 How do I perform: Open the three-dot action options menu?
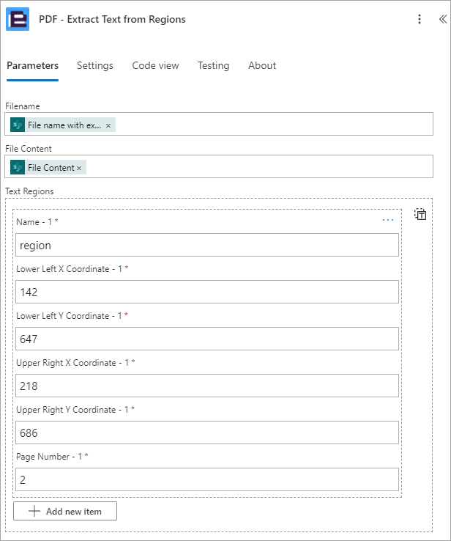pyautogui.click(x=420, y=19)
